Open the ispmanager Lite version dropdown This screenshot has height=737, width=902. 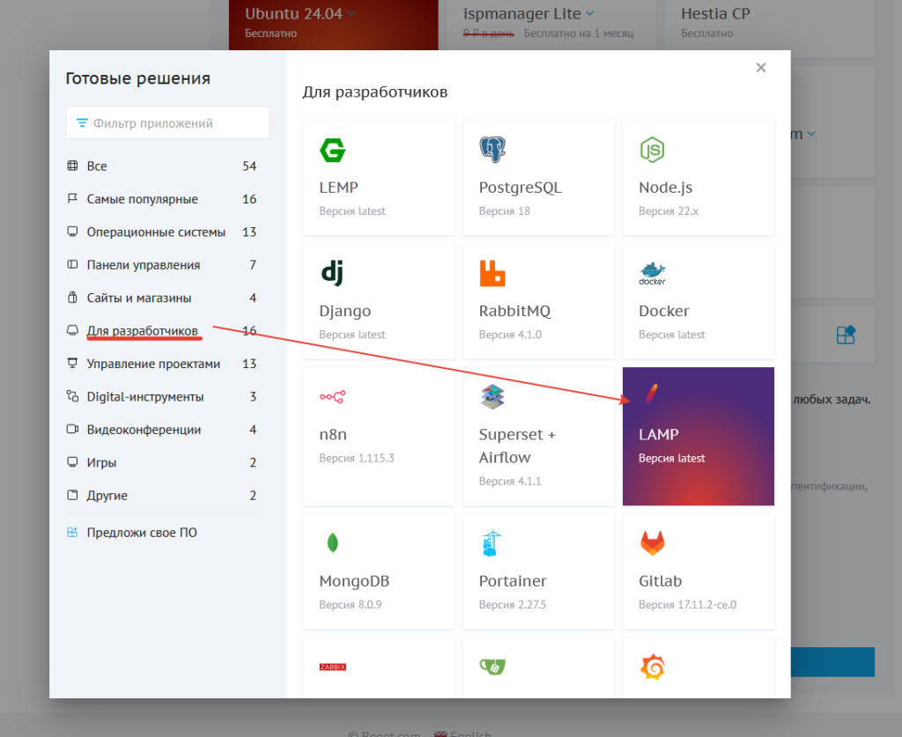(x=589, y=13)
